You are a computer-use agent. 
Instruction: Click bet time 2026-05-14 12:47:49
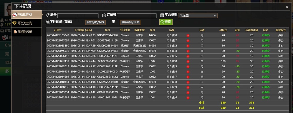click(83, 46)
